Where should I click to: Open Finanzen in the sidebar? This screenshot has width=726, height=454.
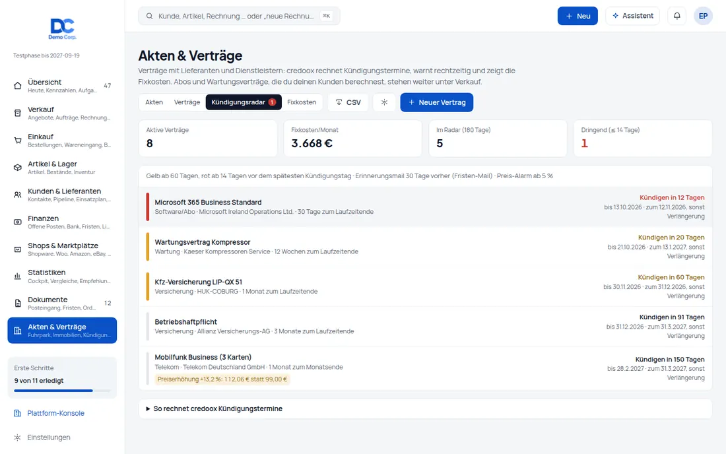62,222
